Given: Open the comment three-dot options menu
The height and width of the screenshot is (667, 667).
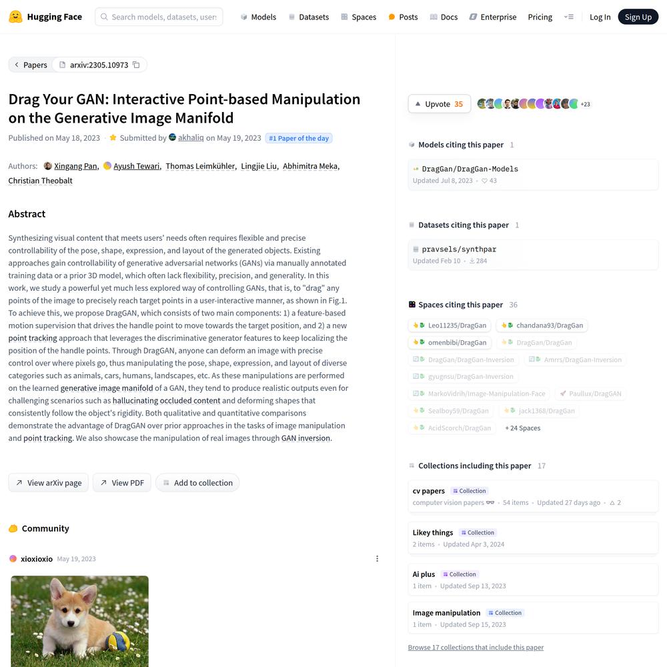Looking at the screenshot, I should point(377,558).
